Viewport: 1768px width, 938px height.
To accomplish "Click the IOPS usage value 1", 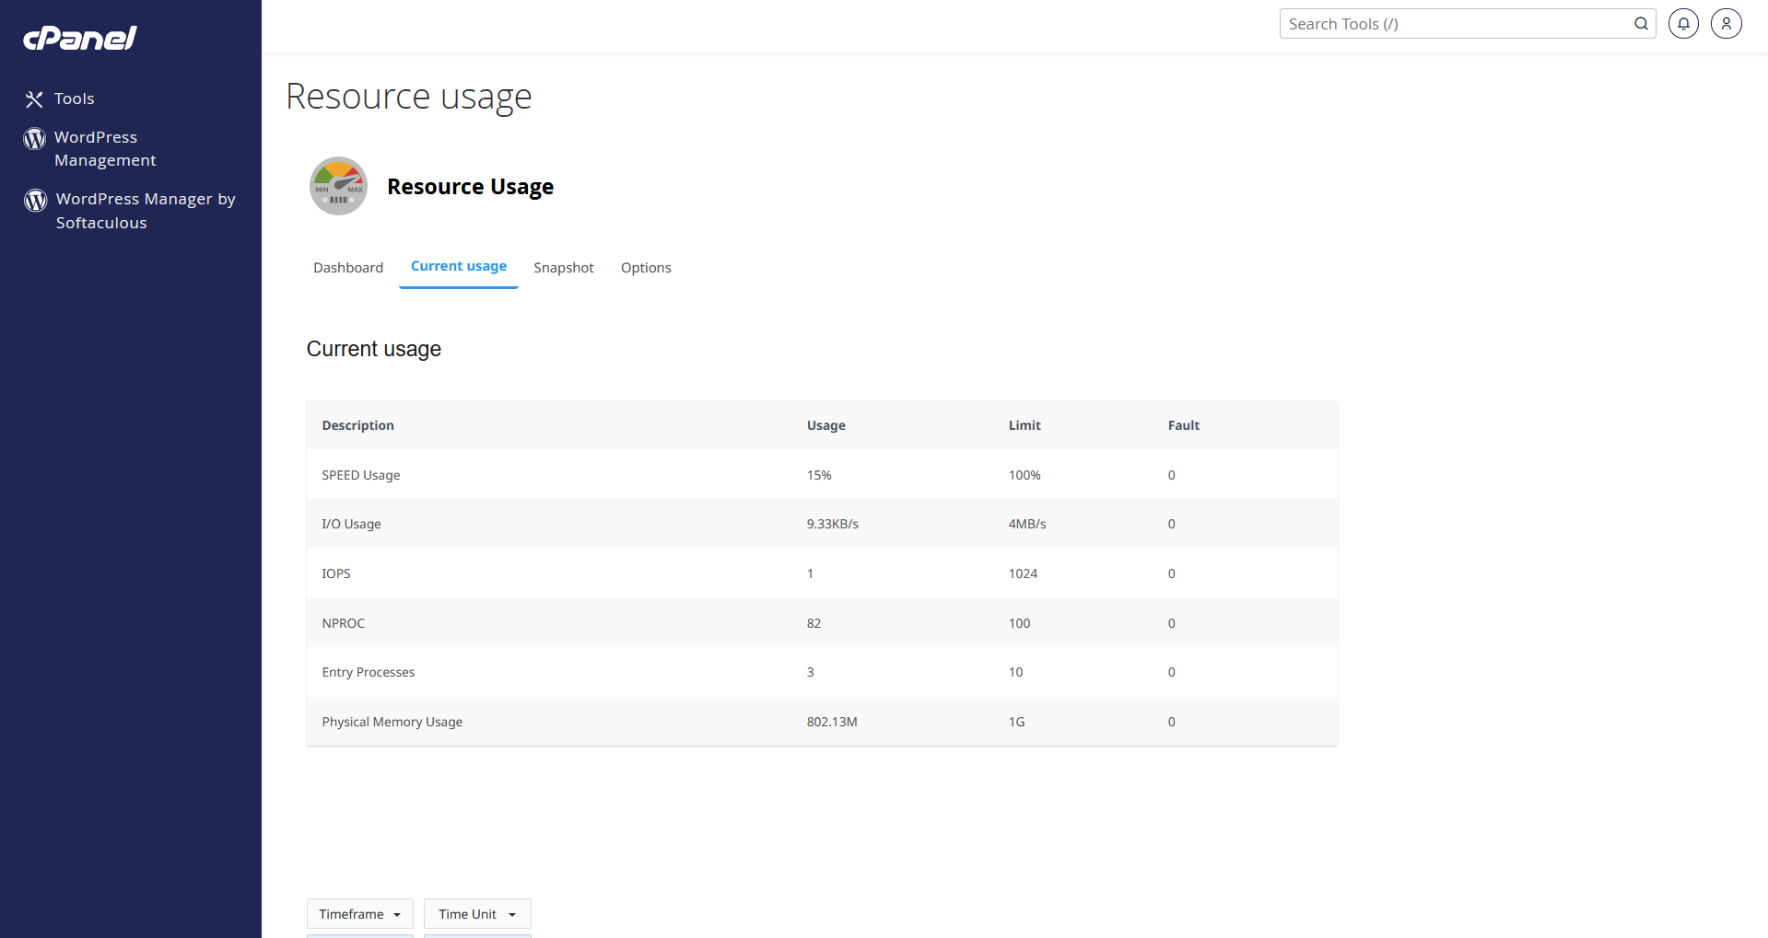I will click(x=810, y=573).
